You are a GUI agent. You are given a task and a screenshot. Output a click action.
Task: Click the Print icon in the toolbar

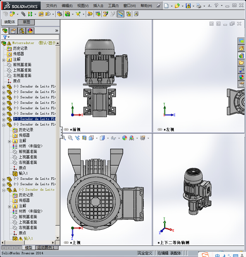(199, 6)
